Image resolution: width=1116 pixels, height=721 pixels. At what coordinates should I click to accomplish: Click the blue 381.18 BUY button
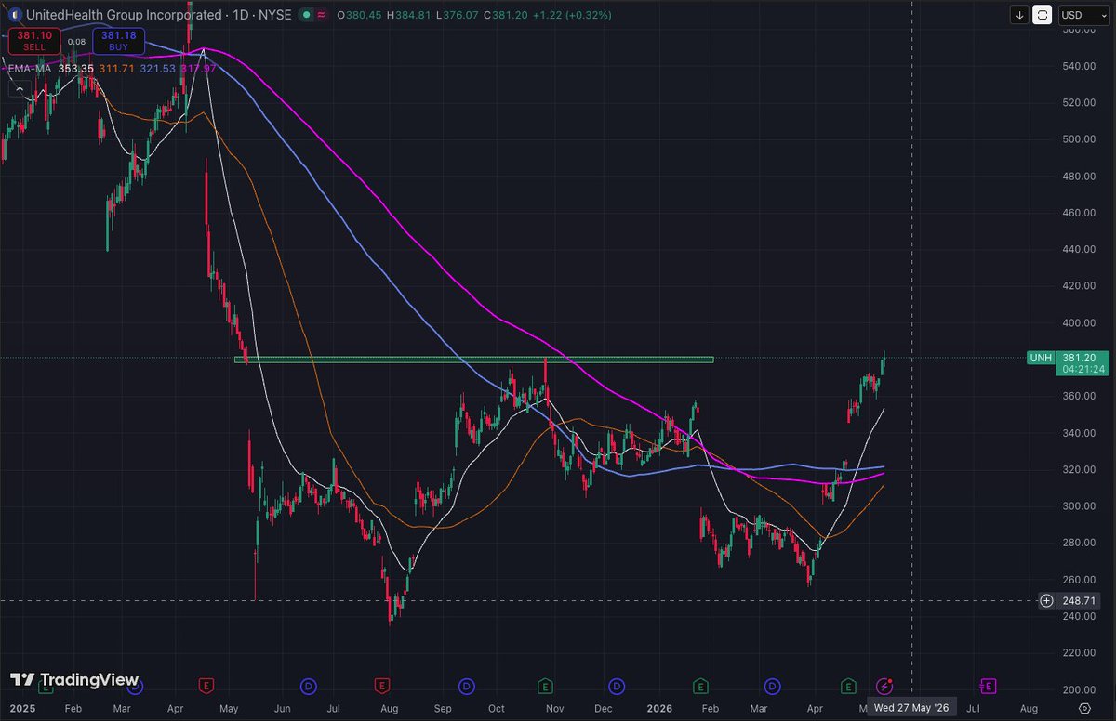click(x=119, y=41)
